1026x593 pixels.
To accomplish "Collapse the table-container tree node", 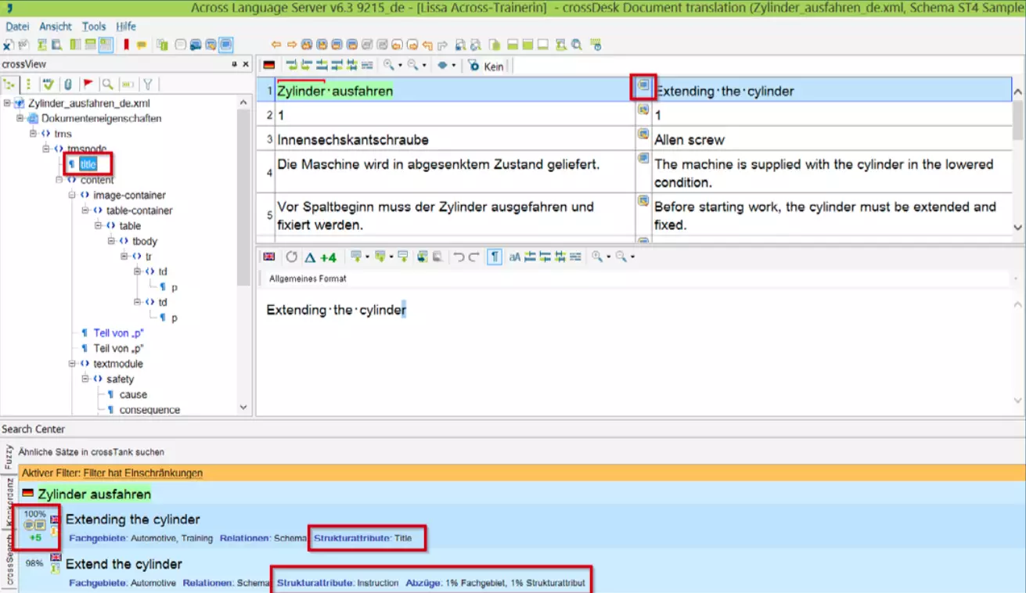I will (85, 210).
